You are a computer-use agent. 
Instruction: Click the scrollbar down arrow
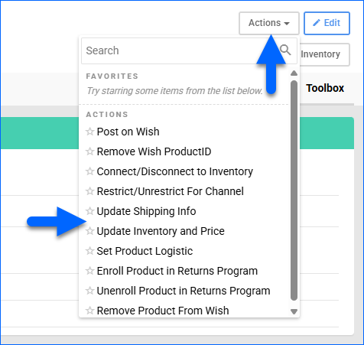point(294,311)
